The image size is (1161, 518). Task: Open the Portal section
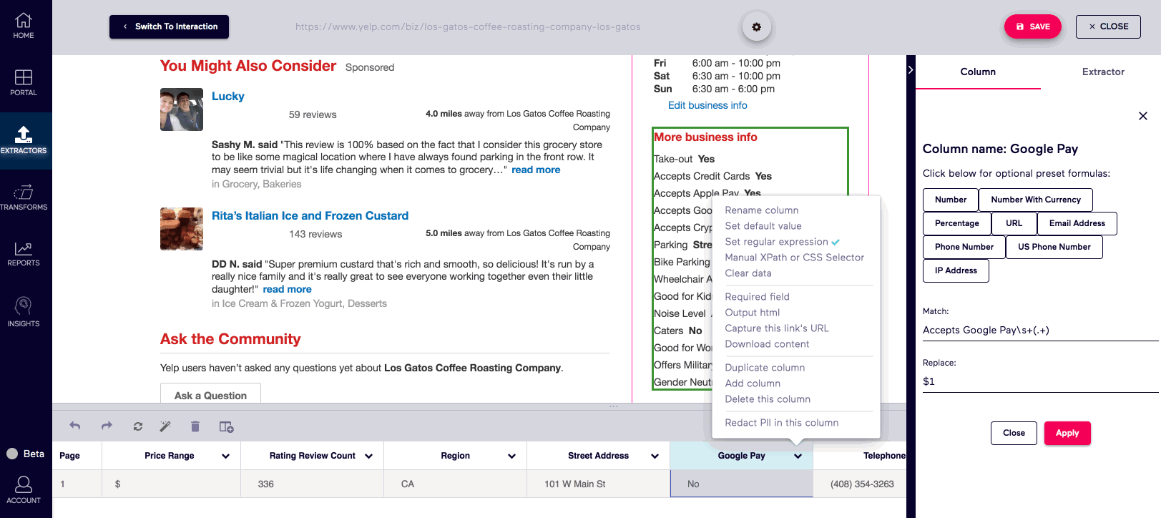click(x=24, y=82)
